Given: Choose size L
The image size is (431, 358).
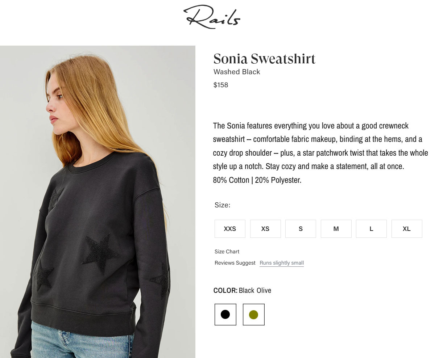Looking at the screenshot, I should [x=371, y=229].
